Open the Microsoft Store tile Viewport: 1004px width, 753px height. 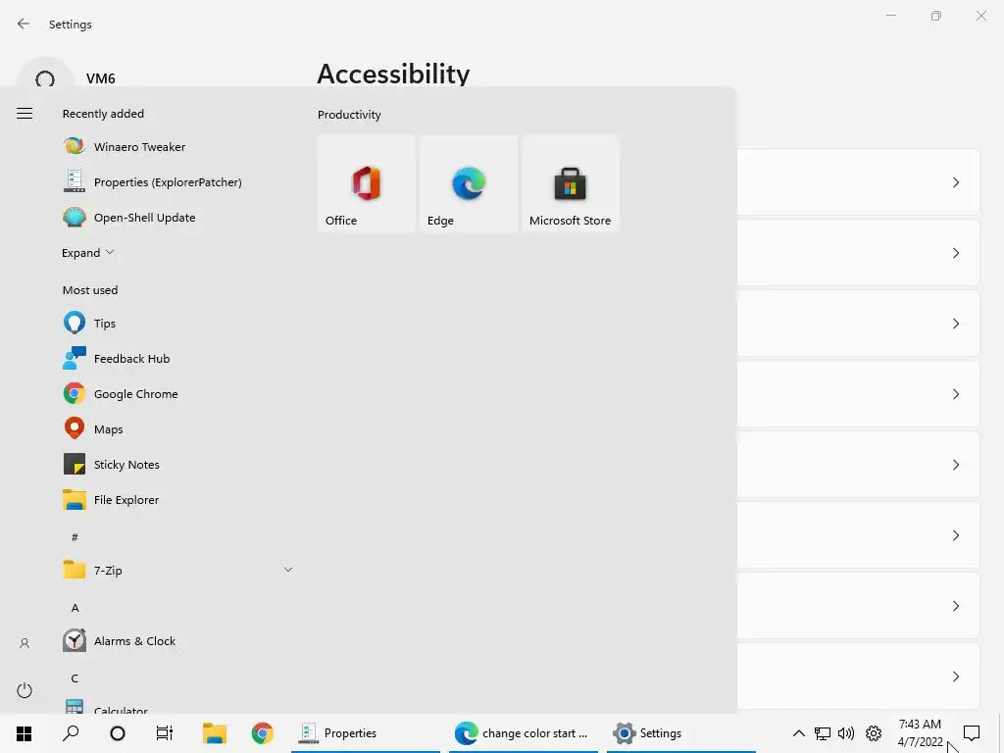[571, 183]
